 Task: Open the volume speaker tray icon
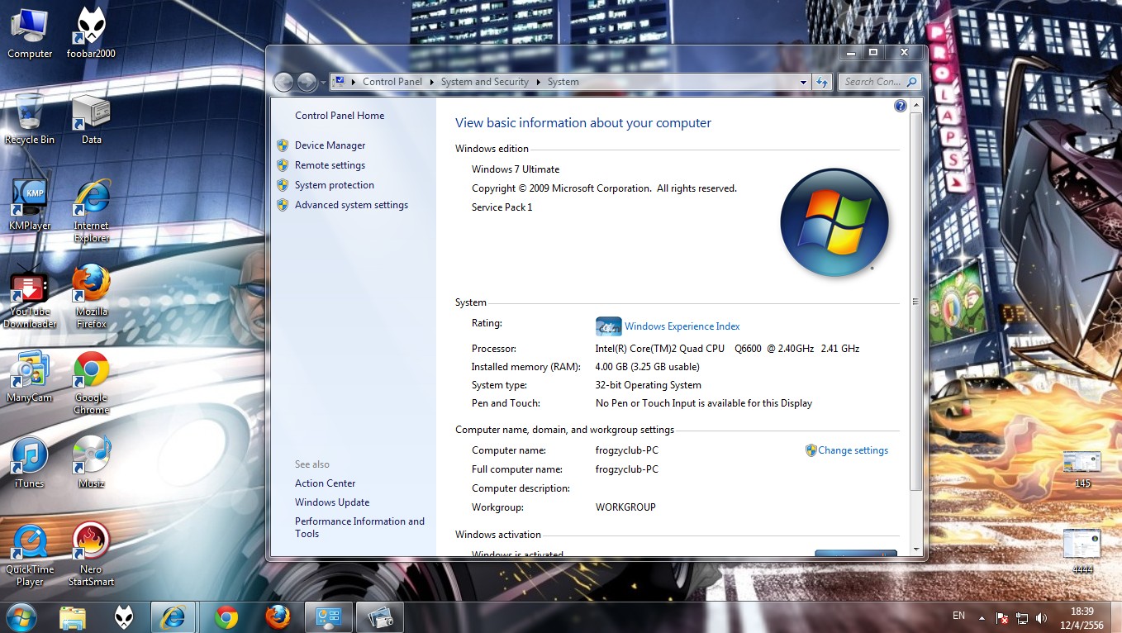click(x=1041, y=617)
